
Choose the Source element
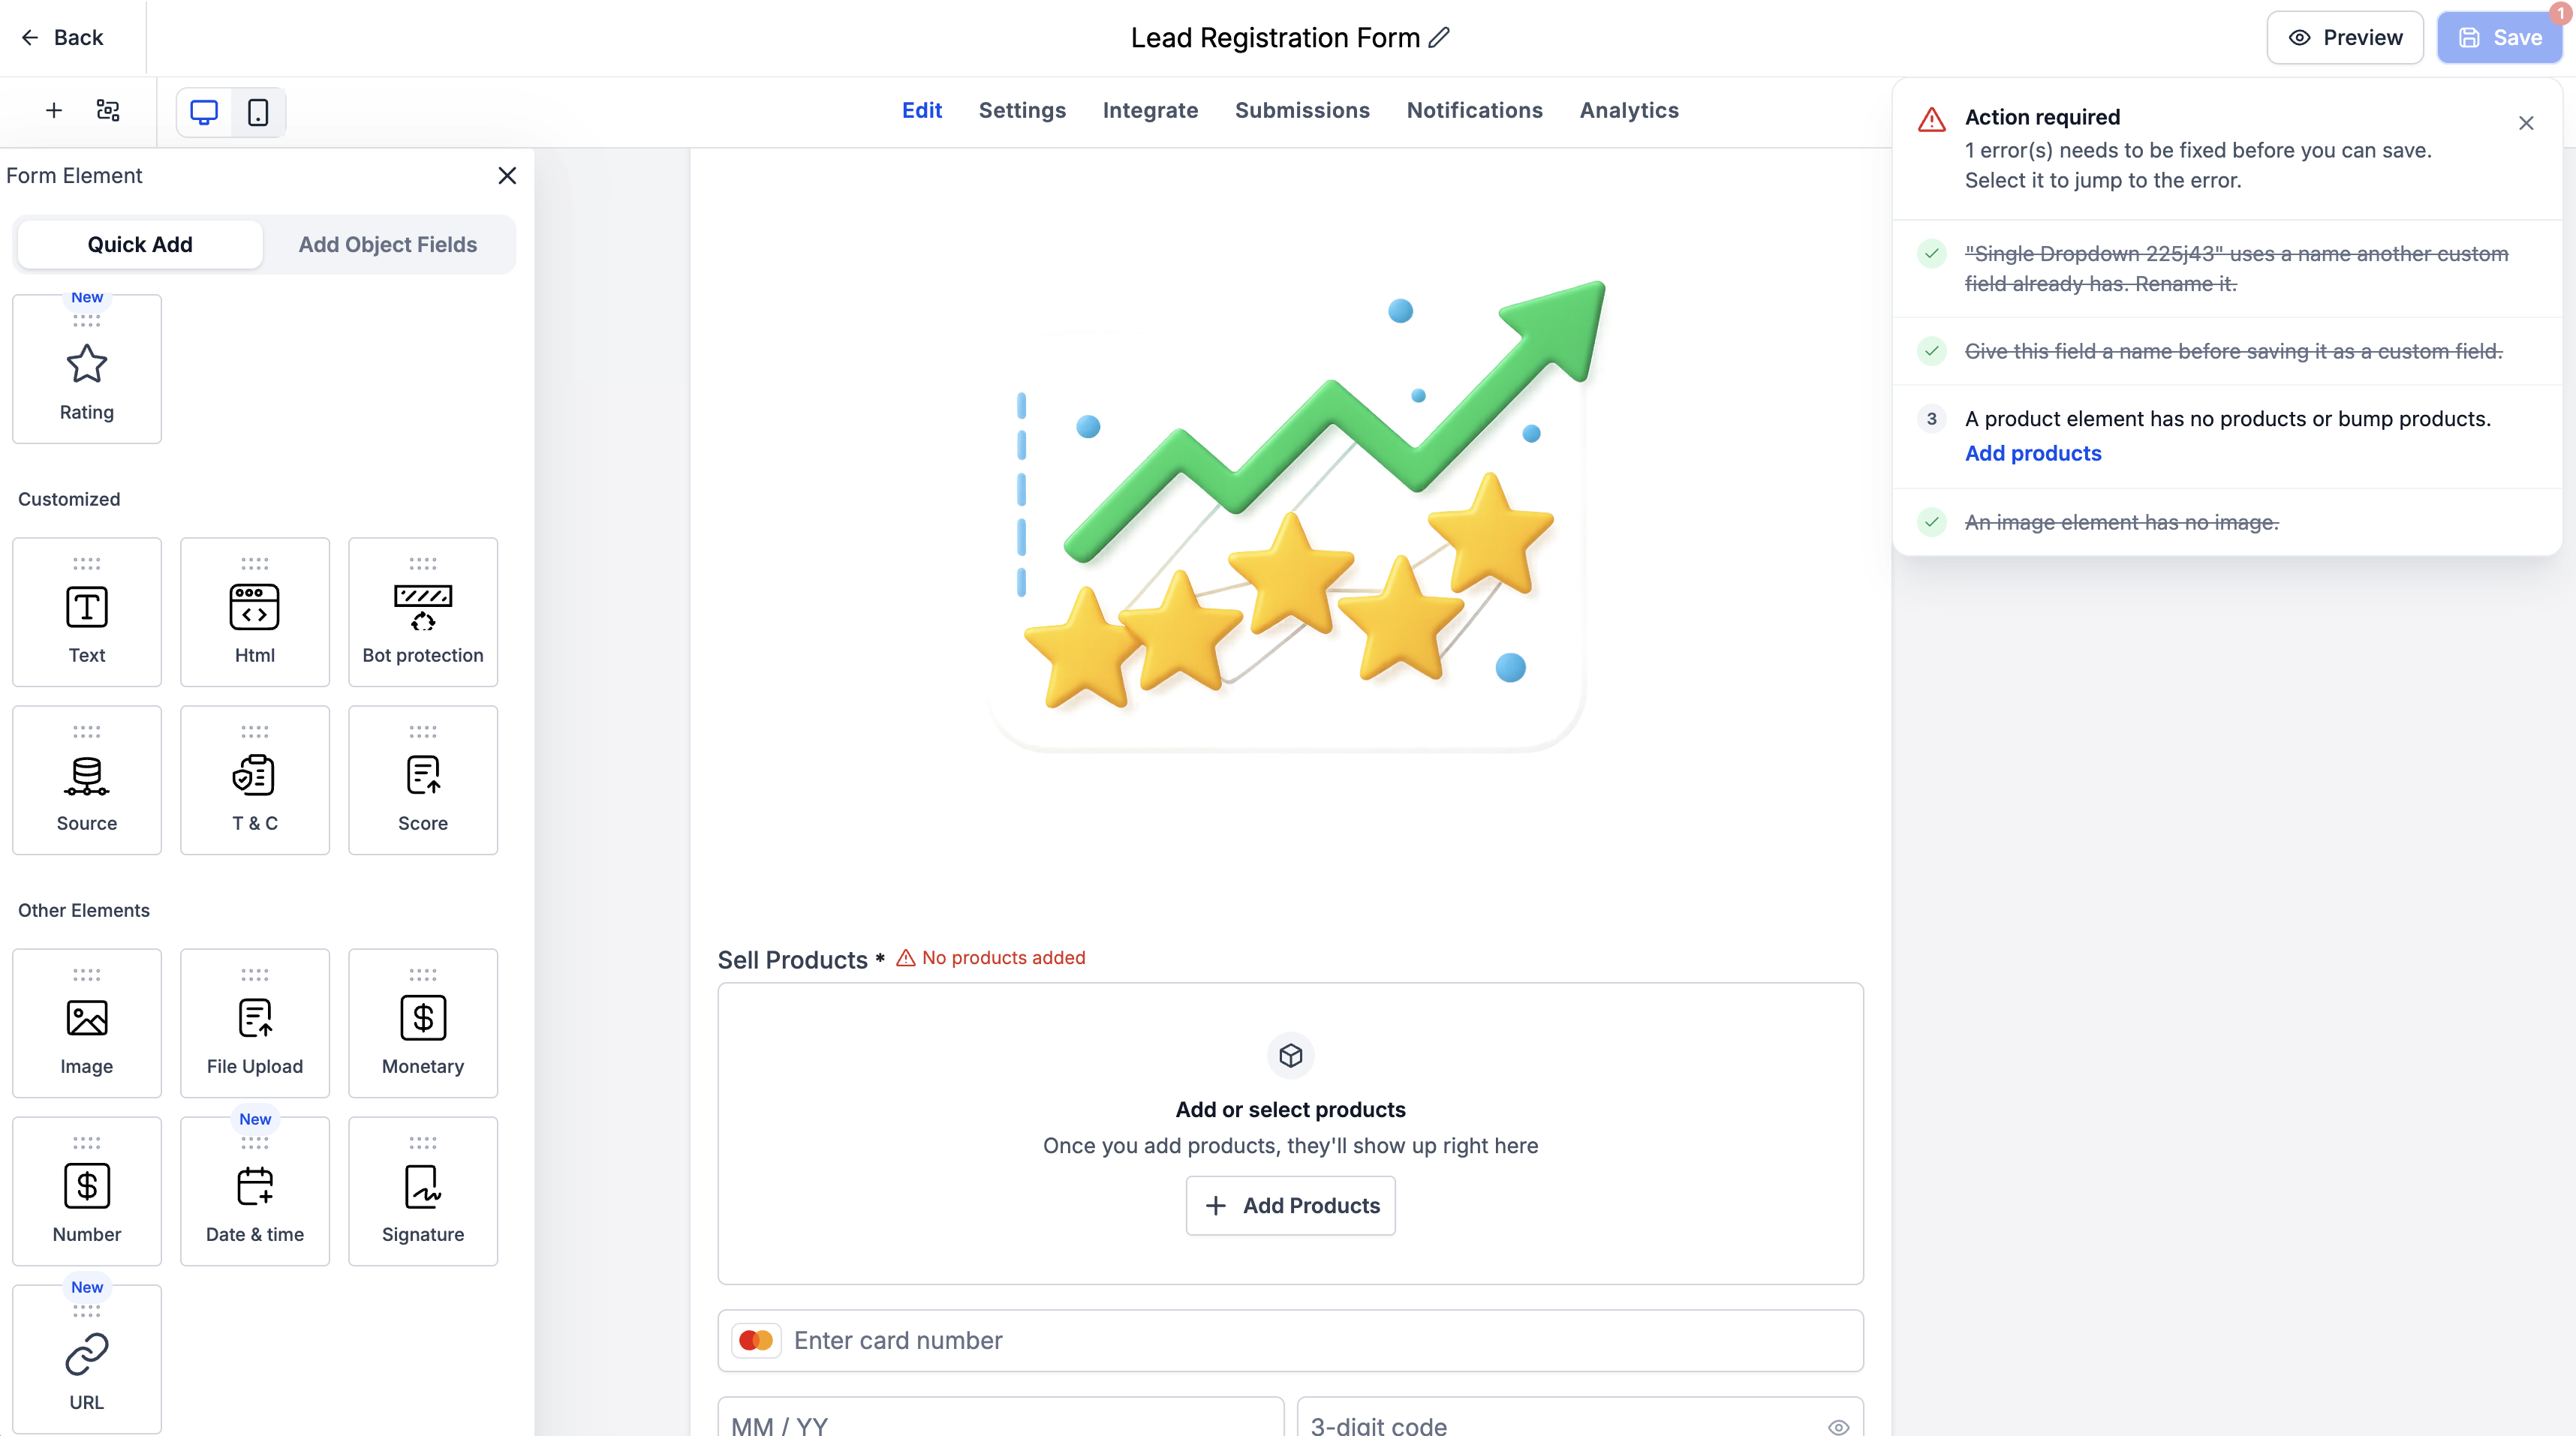(x=87, y=780)
